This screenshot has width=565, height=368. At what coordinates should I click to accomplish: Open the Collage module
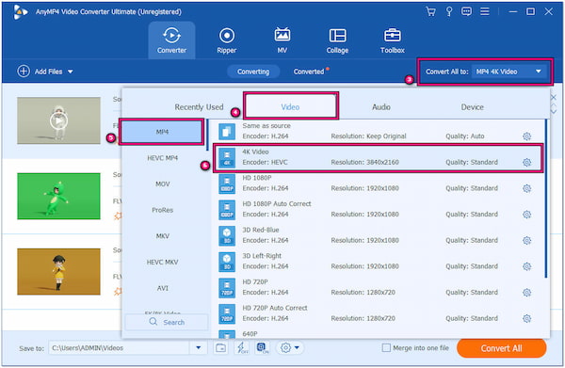(x=337, y=40)
